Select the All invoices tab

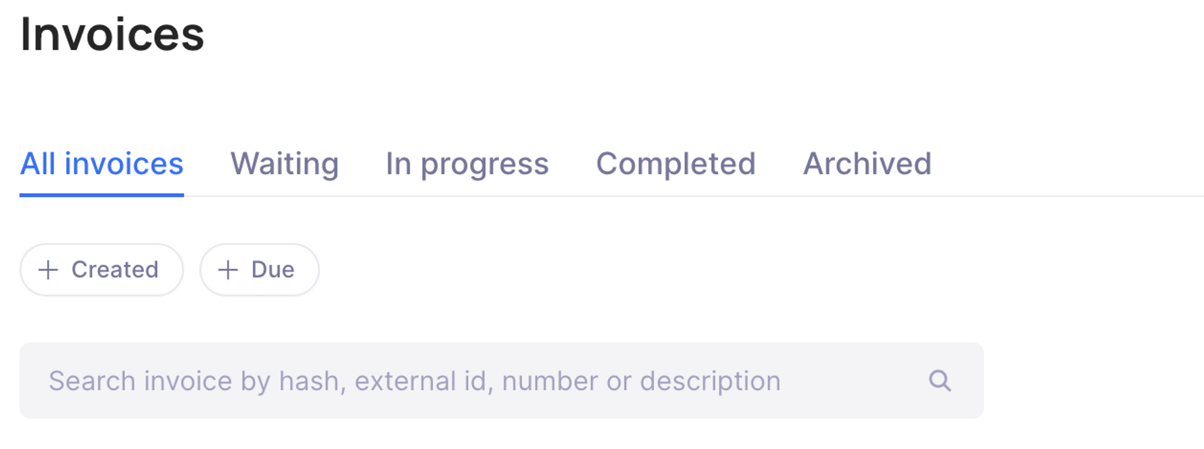tap(102, 164)
